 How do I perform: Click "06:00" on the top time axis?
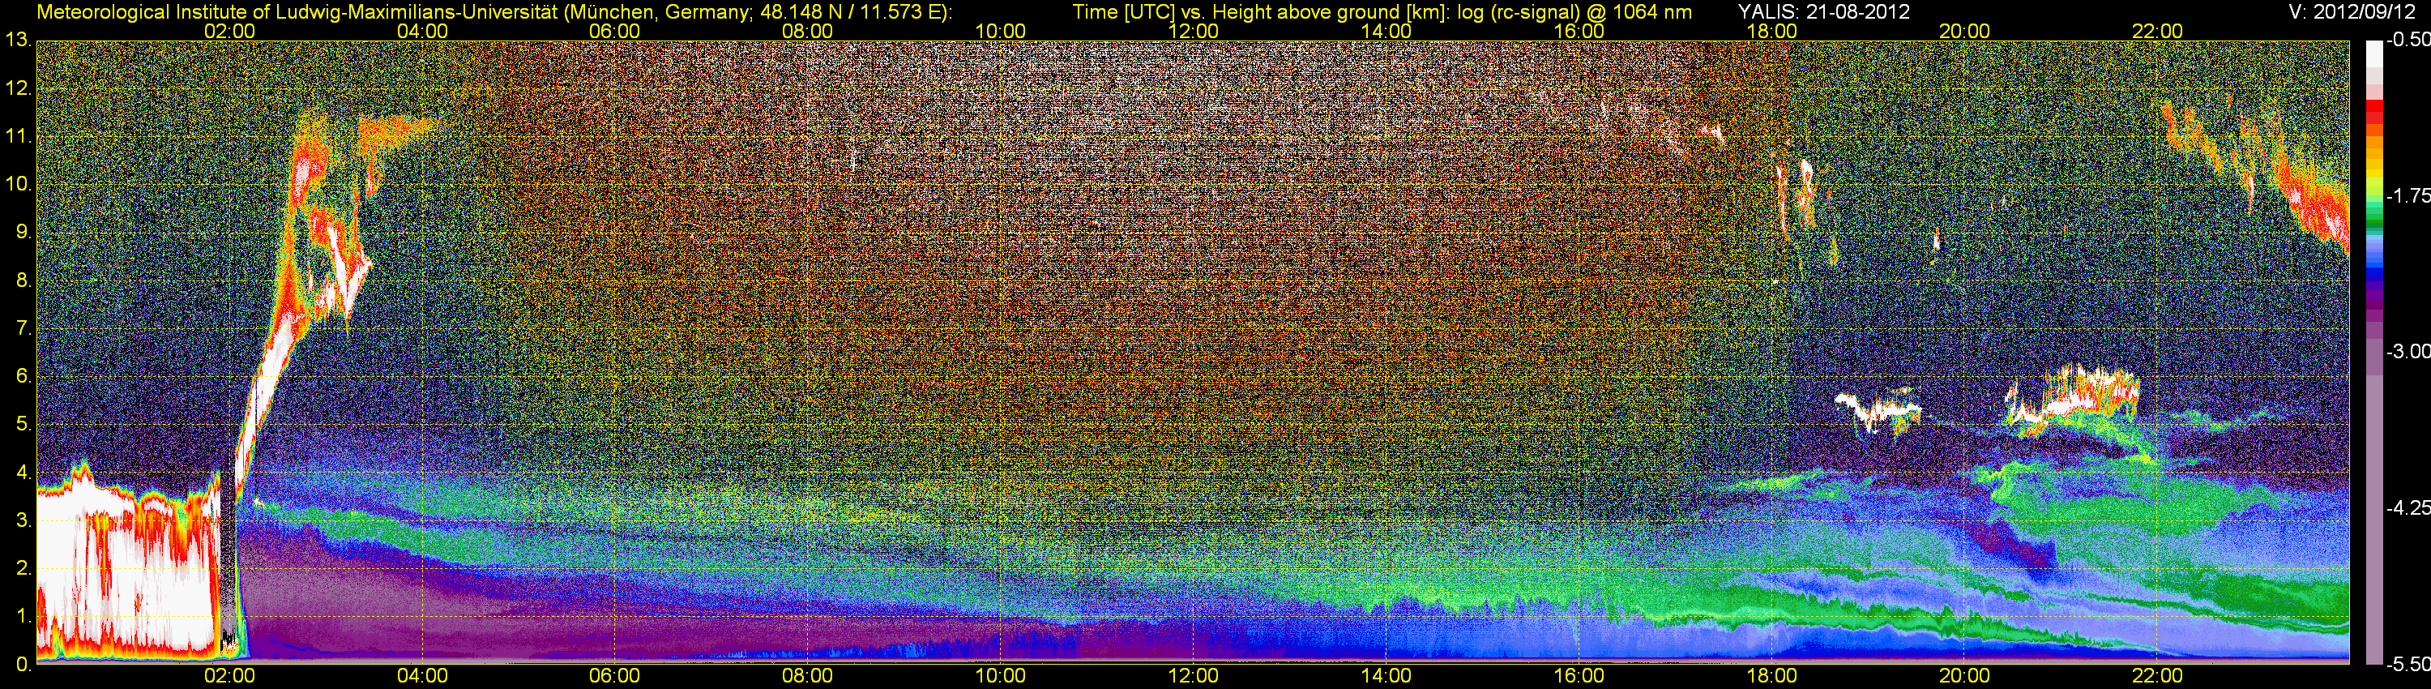[x=614, y=30]
